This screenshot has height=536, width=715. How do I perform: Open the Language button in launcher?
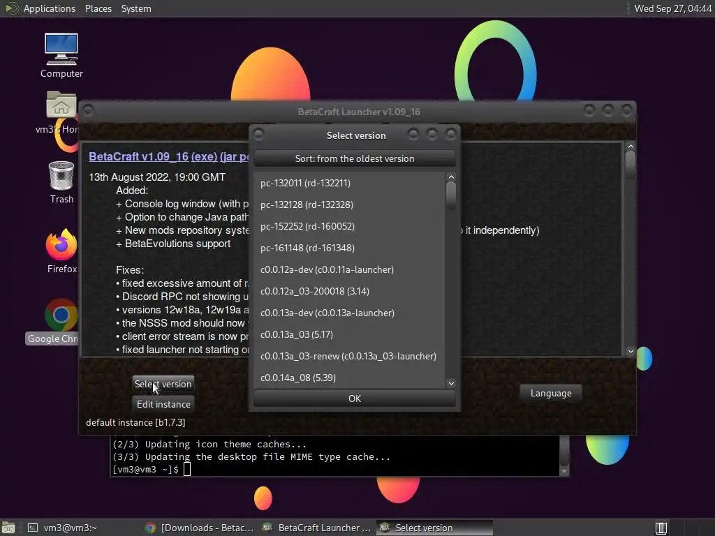pyautogui.click(x=551, y=393)
